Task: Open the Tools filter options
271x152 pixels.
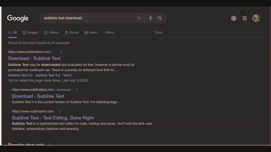Action: pos(158,33)
